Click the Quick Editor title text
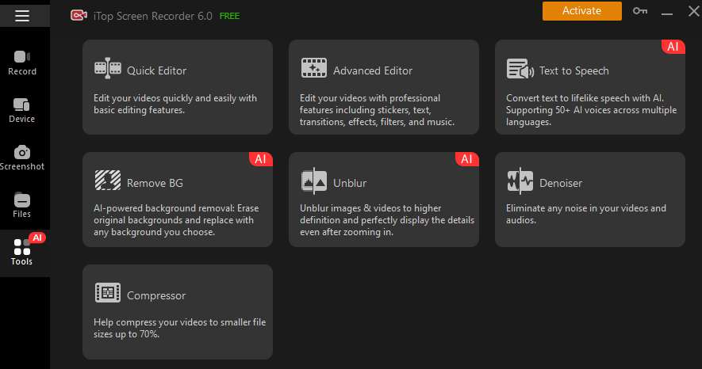 [x=156, y=70]
